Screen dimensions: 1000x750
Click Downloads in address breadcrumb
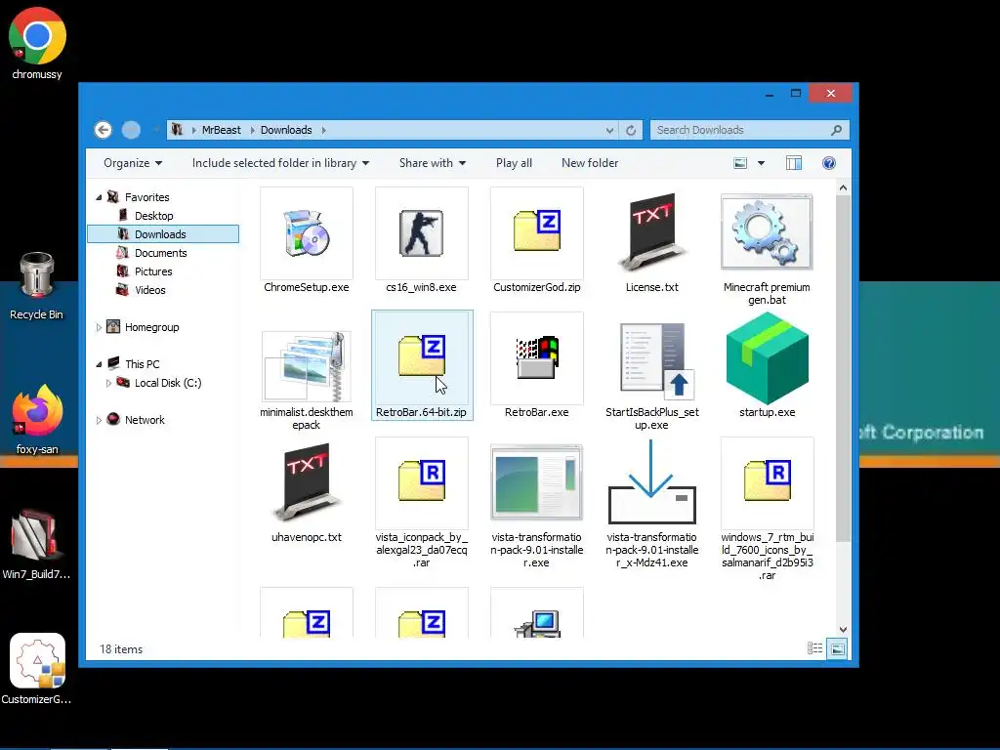[x=286, y=130]
